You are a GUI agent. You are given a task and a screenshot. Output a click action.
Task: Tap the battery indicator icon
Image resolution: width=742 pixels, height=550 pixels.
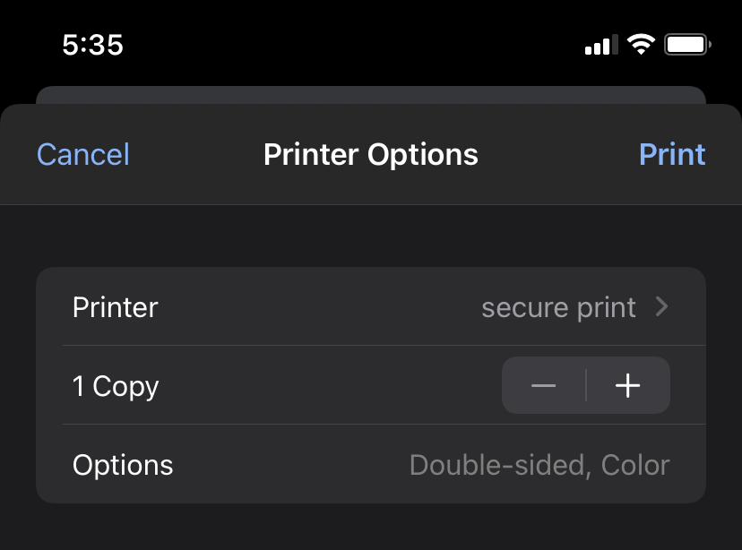(686, 43)
